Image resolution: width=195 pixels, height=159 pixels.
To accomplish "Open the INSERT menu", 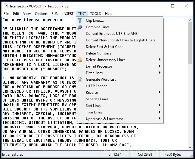I will [x=68, y=13].
